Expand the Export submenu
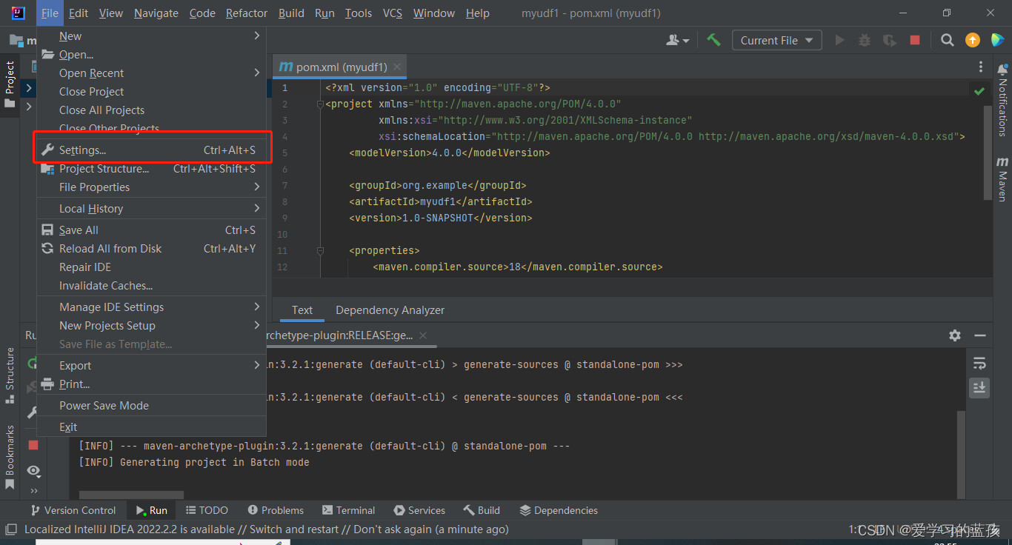 pyautogui.click(x=151, y=366)
